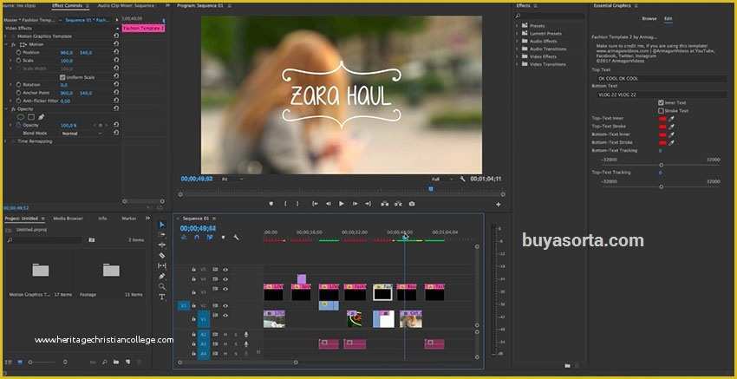The height and width of the screenshot is (379, 737).
Task: Select the Selection tool arrow
Action: 162,225
